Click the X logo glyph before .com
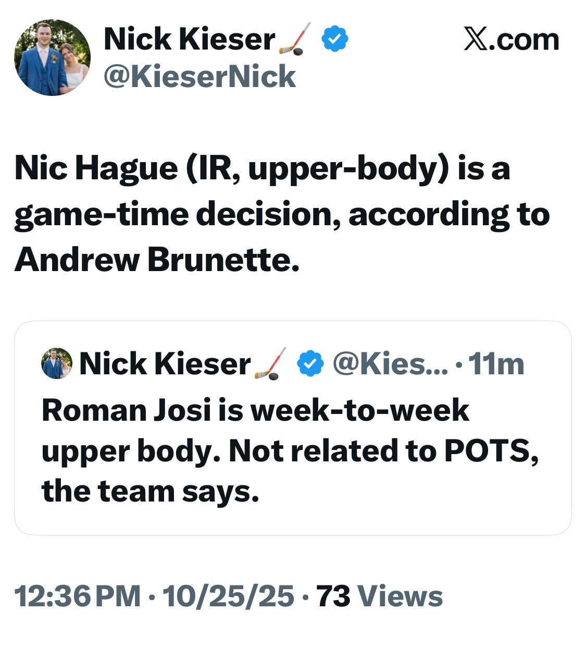The height and width of the screenshot is (660, 586). 475,40
